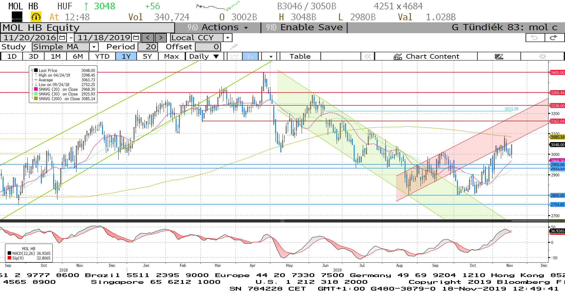The width and height of the screenshot is (565, 305).
Task: Click the G Tündiék 83: mol c title
Action: click(504, 27)
